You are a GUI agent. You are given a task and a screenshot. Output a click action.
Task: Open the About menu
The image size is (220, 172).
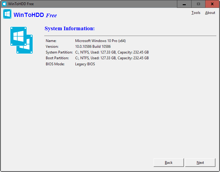pyautogui.click(x=210, y=13)
